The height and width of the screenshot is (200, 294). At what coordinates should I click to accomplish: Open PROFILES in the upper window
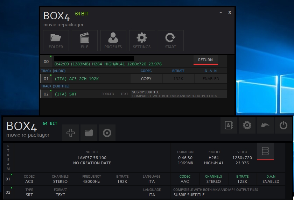113,41
